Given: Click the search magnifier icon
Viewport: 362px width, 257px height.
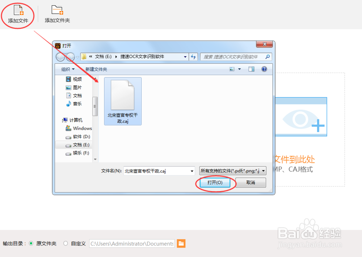Looking at the screenshot, I should [268, 57].
